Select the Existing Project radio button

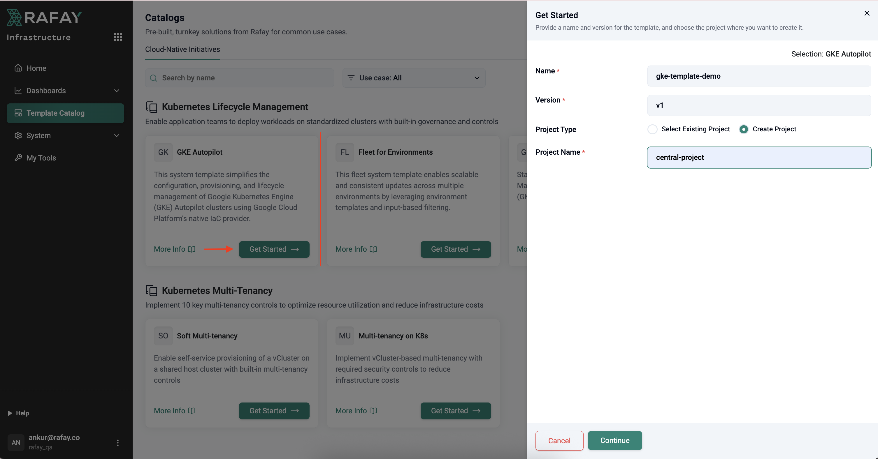click(x=652, y=129)
